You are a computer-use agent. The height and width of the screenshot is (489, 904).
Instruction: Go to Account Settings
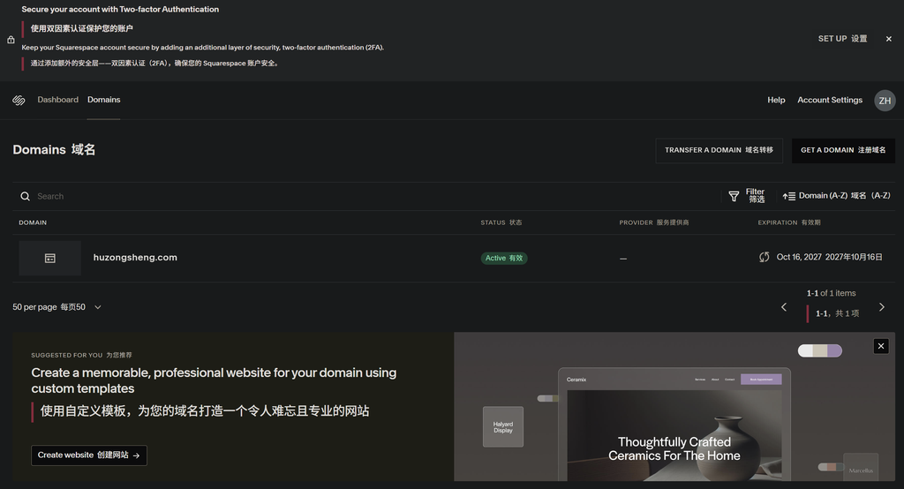[x=830, y=100]
